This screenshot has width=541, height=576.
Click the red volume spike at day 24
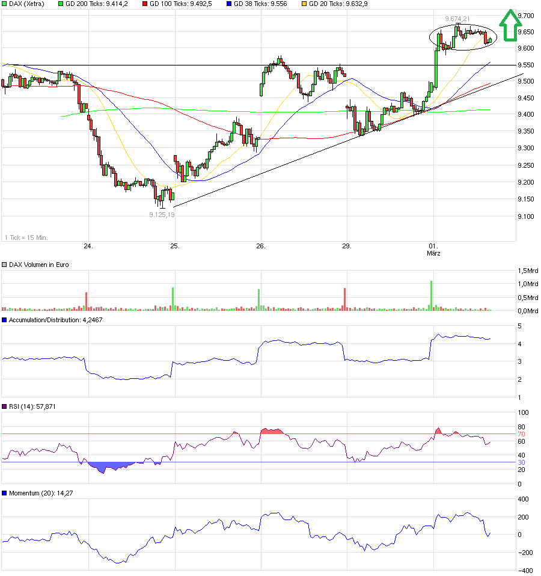[x=87, y=301]
